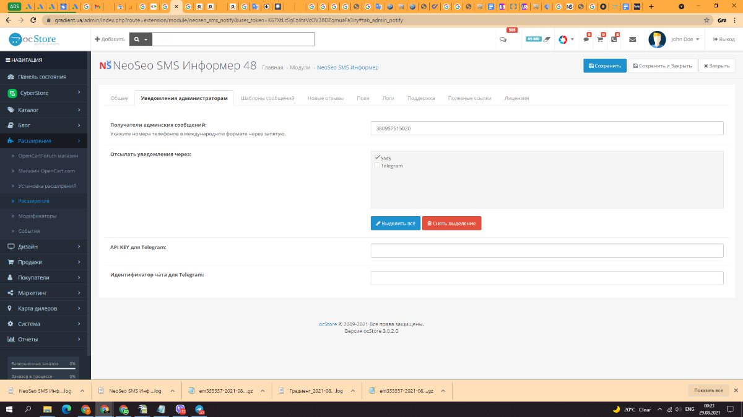Click the NeoSeo logo beside the page title

(x=106, y=65)
